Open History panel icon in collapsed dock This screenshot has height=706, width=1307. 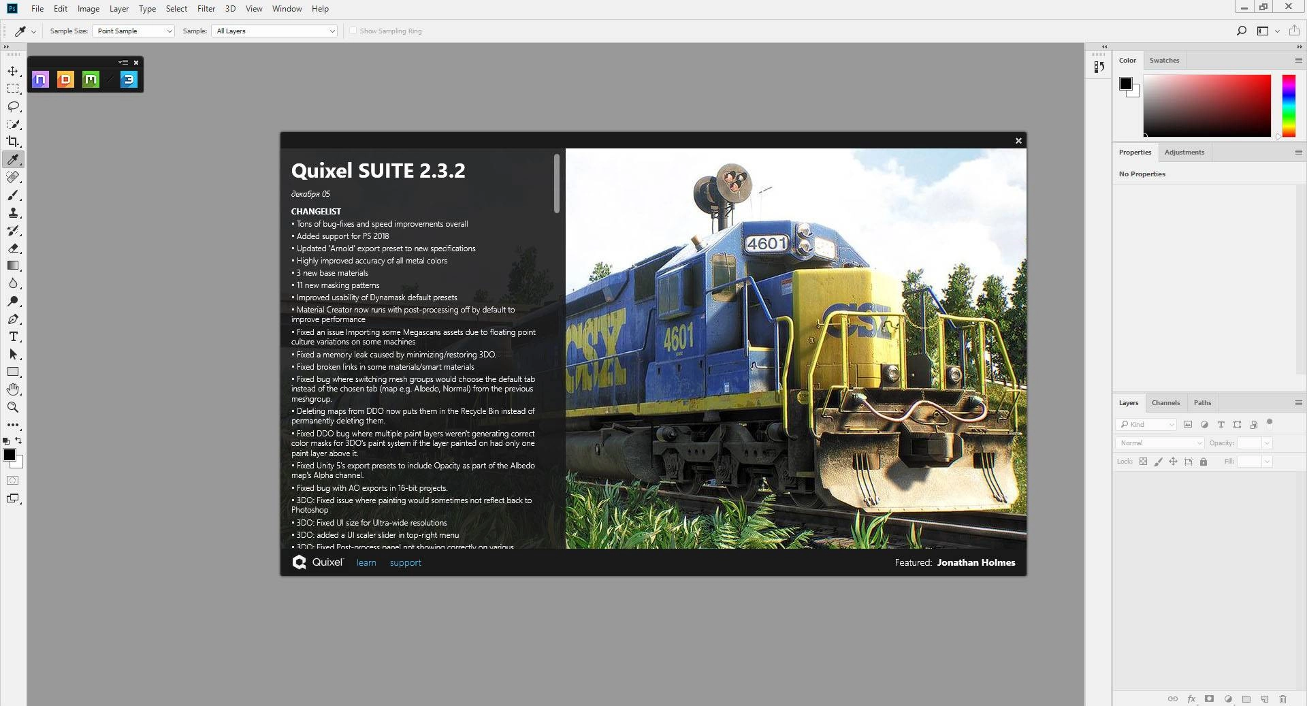[1099, 67]
